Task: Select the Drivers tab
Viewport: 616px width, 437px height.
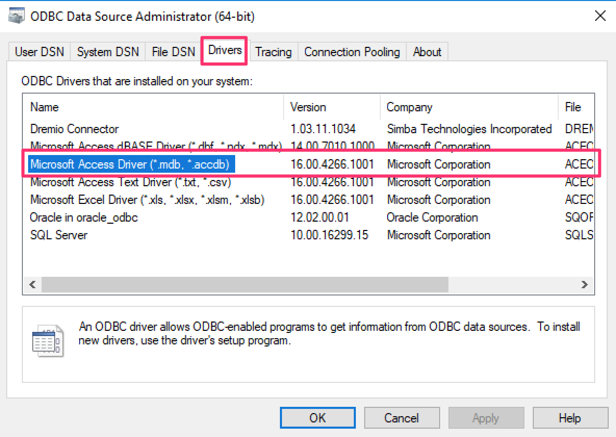Action: point(224,50)
